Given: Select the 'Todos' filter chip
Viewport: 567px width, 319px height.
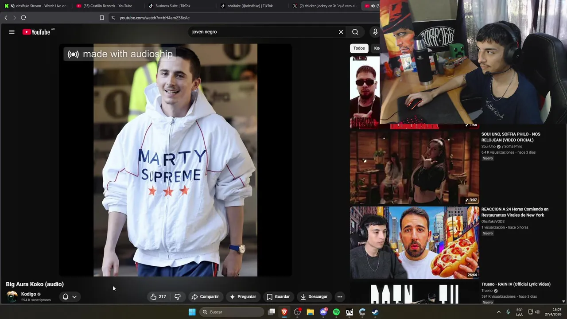Looking at the screenshot, I should [359, 48].
